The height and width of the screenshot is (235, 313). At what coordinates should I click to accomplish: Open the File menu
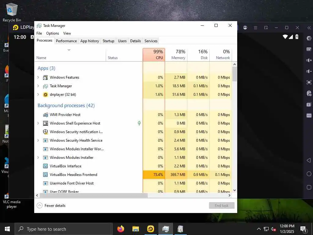[x=39, y=33]
